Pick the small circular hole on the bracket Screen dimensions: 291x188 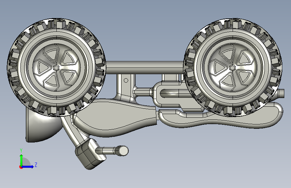(x=126, y=81)
